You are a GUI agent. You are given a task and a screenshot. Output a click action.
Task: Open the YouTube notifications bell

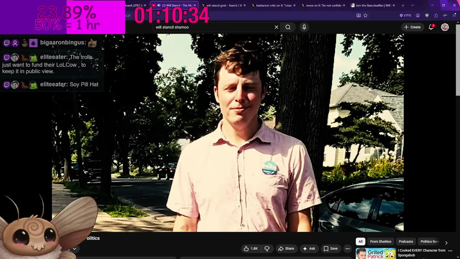tap(431, 27)
